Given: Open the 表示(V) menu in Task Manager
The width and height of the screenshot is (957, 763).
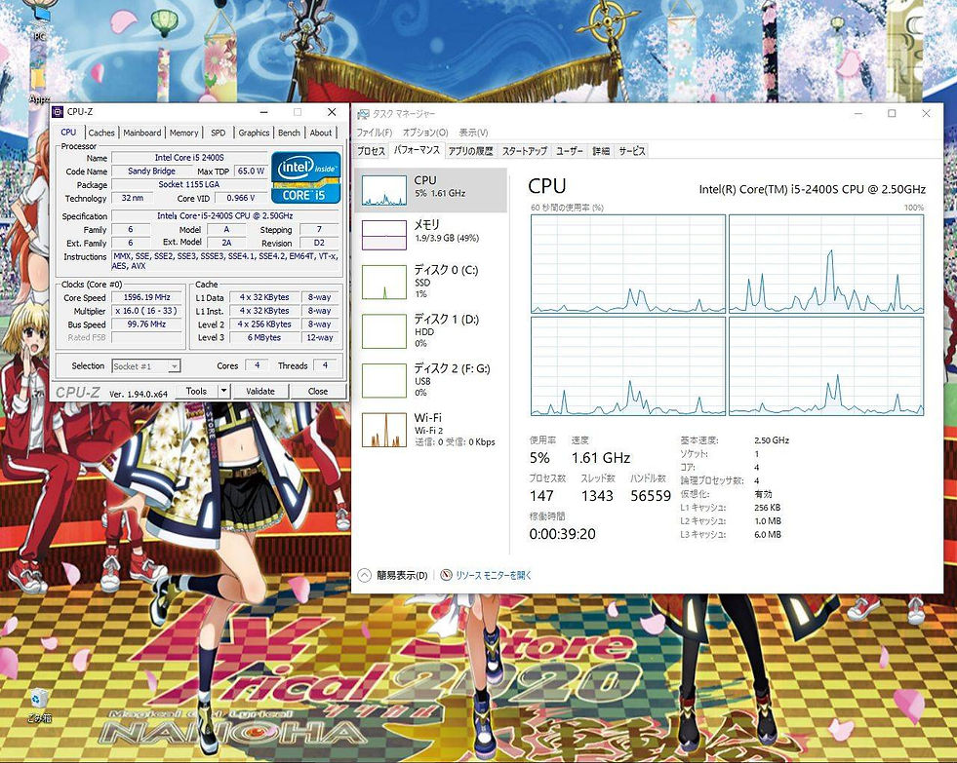Looking at the screenshot, I should click(x=473, y=133).
